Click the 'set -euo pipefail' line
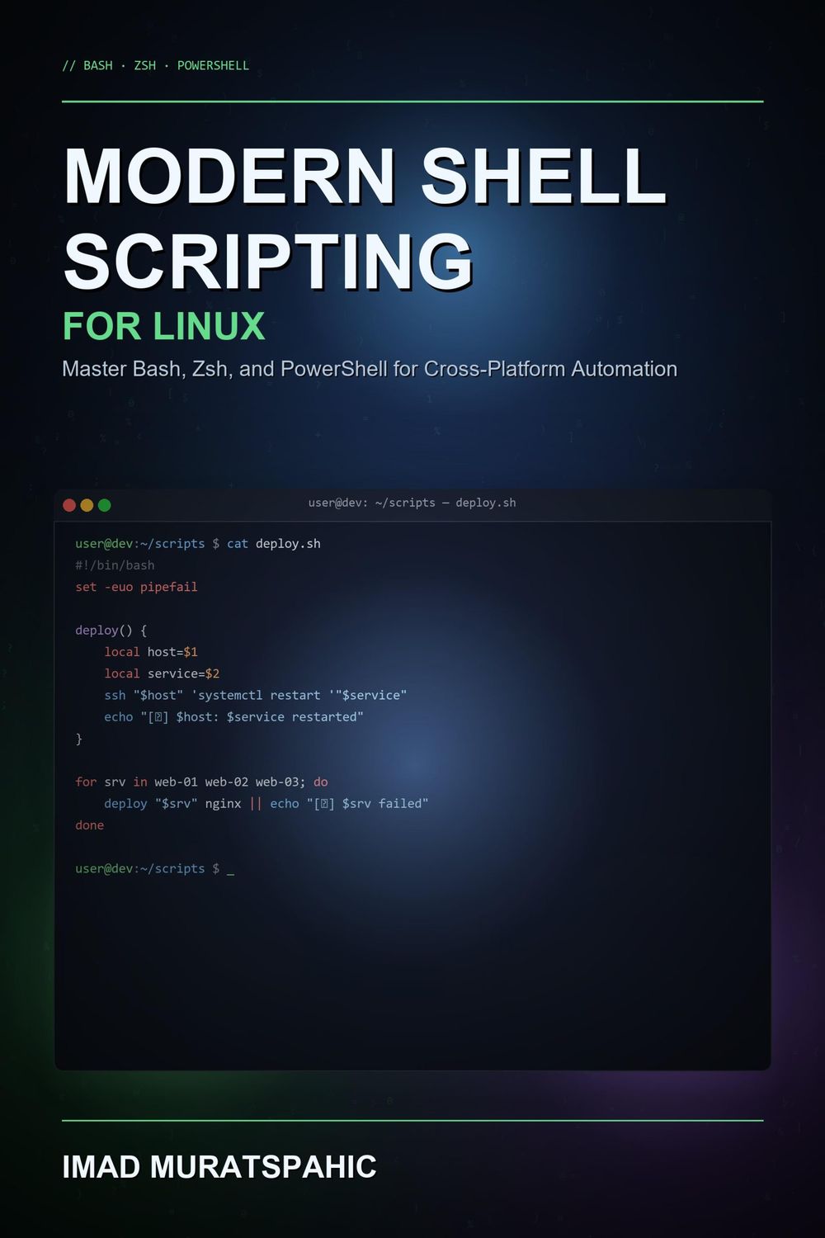825x1238 pixels. click(x=136, y=587)
